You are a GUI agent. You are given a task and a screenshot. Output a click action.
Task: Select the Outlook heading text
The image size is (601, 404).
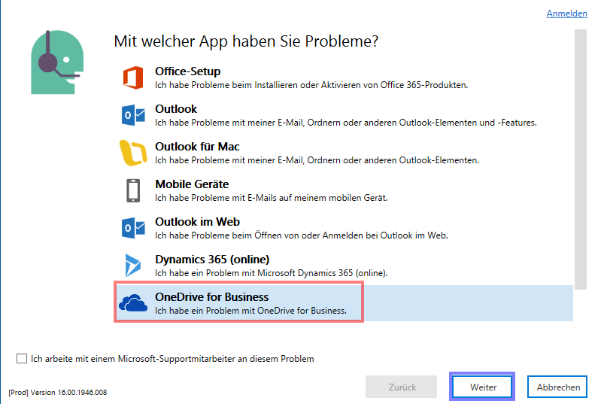click(x=176, y=109)
